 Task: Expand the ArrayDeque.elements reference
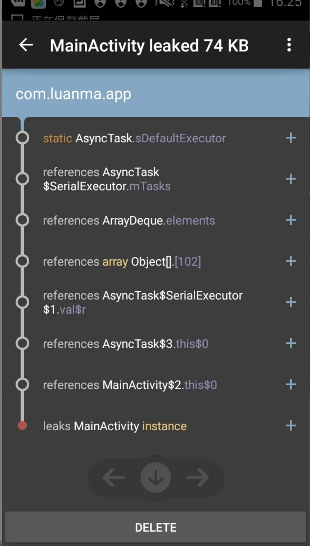click(291, 220)
